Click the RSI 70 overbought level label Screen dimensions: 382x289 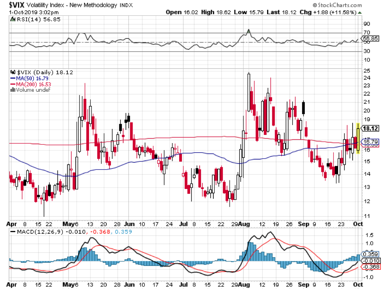[x=367, y=33]
